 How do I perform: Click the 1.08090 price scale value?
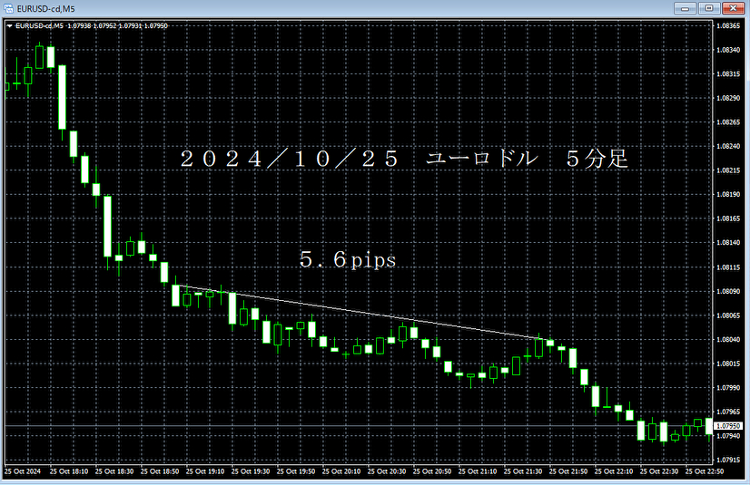pyautogui.click(x=728, y=291)
